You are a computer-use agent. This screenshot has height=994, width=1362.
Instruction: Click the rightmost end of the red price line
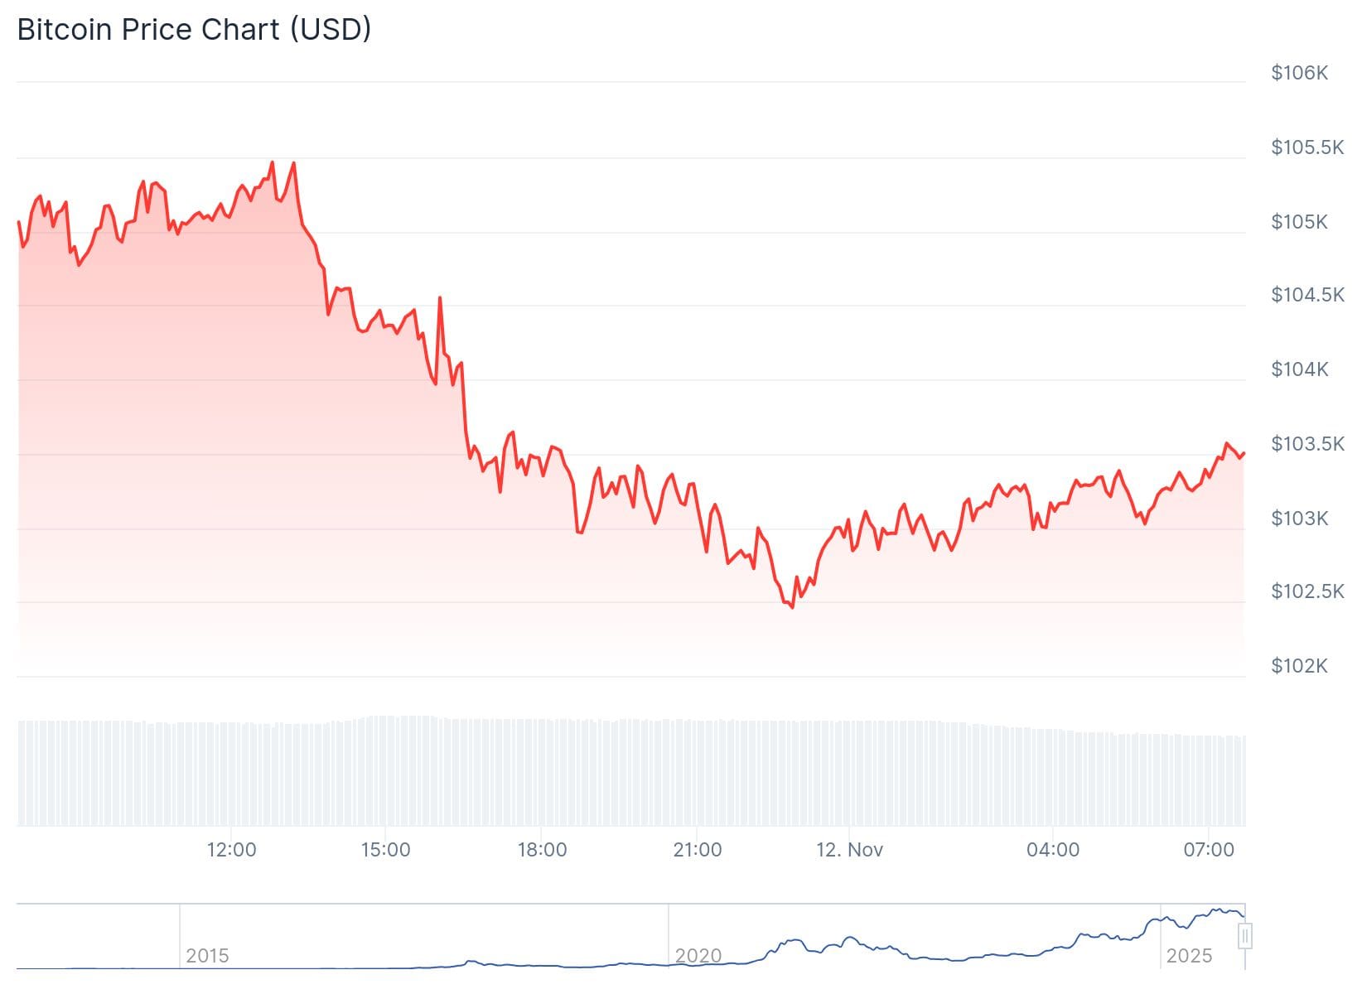tap(1244, 453)
